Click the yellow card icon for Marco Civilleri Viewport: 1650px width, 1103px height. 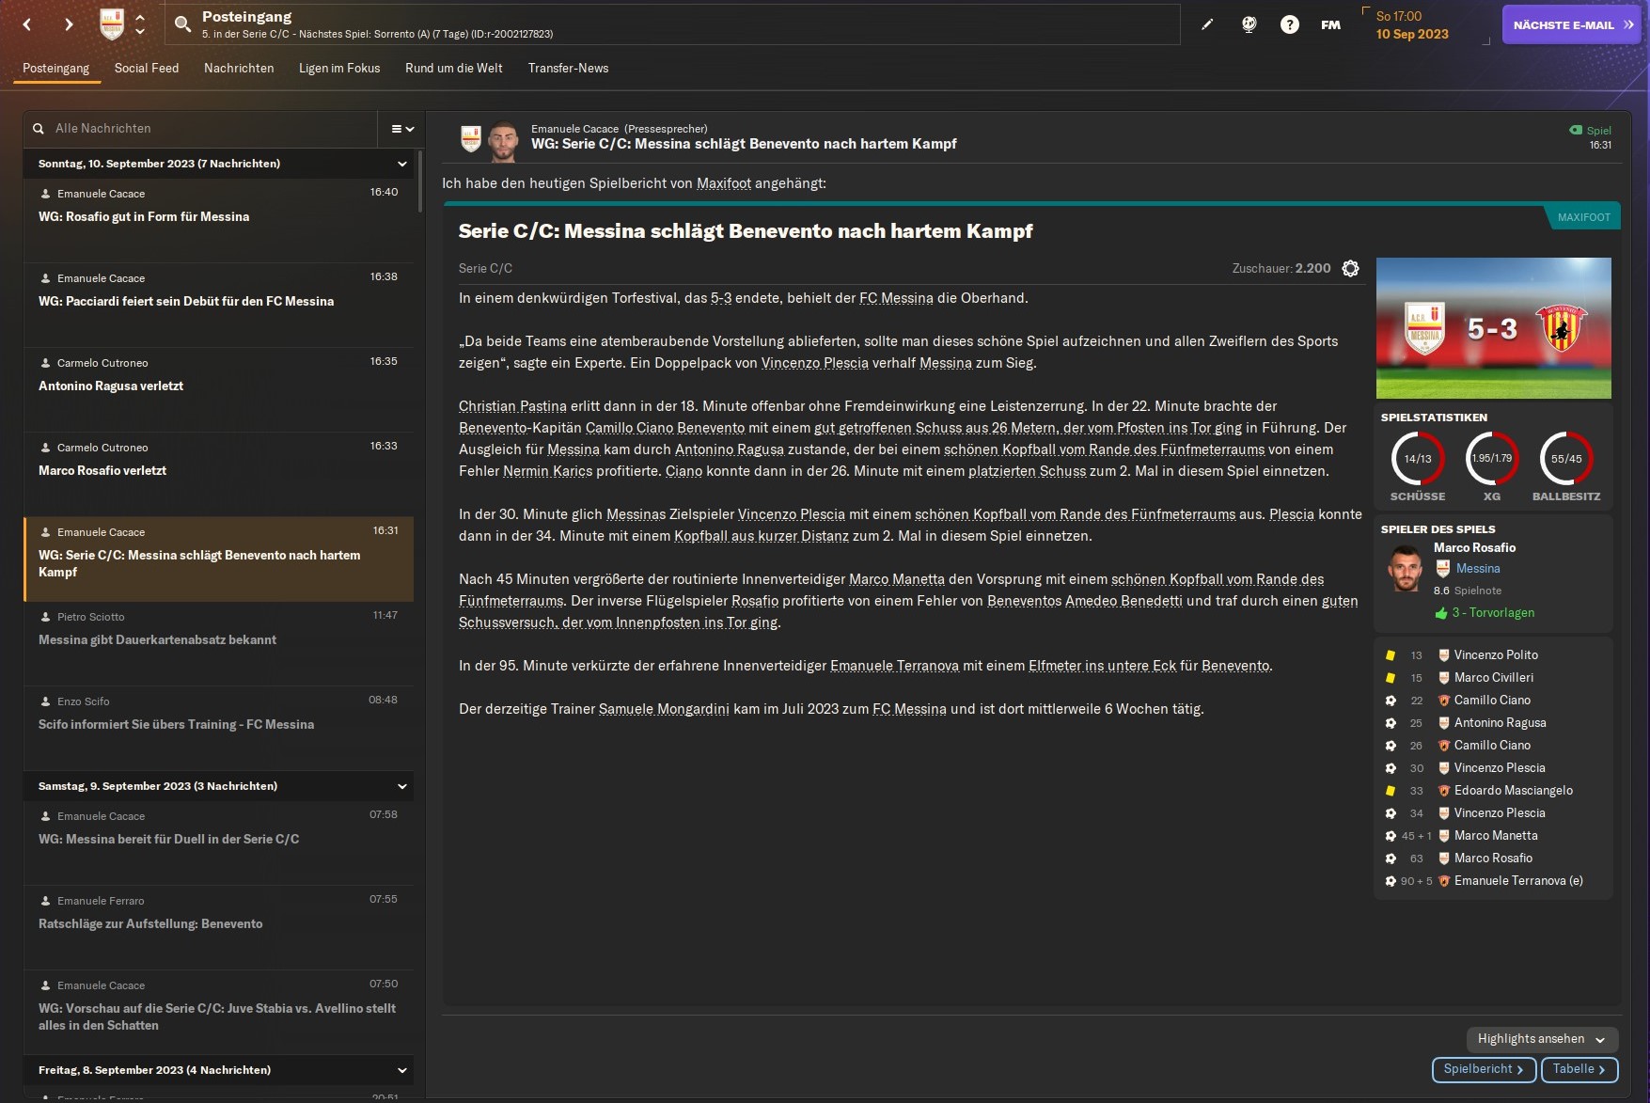click(1391, 678)
